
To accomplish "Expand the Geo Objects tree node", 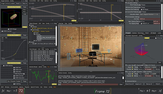I will (34, 41).
